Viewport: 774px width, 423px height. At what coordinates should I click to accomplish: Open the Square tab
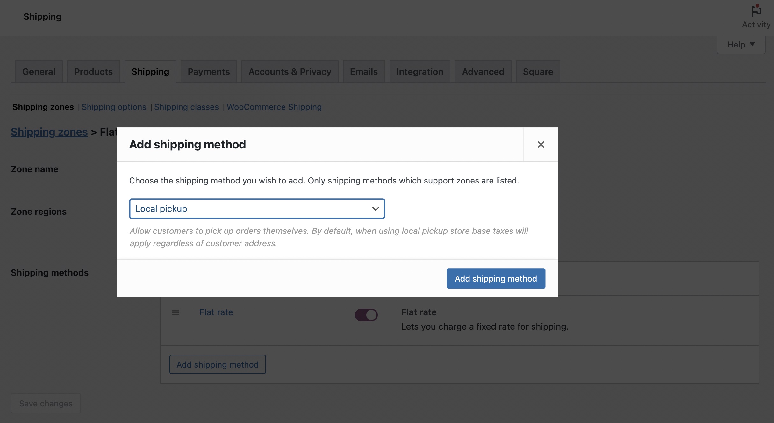point(538,72)
